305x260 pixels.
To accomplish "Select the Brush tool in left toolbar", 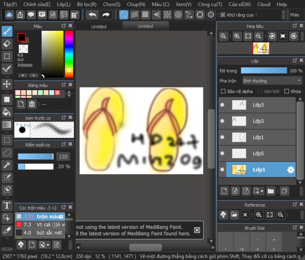I will tap(7, 31).
